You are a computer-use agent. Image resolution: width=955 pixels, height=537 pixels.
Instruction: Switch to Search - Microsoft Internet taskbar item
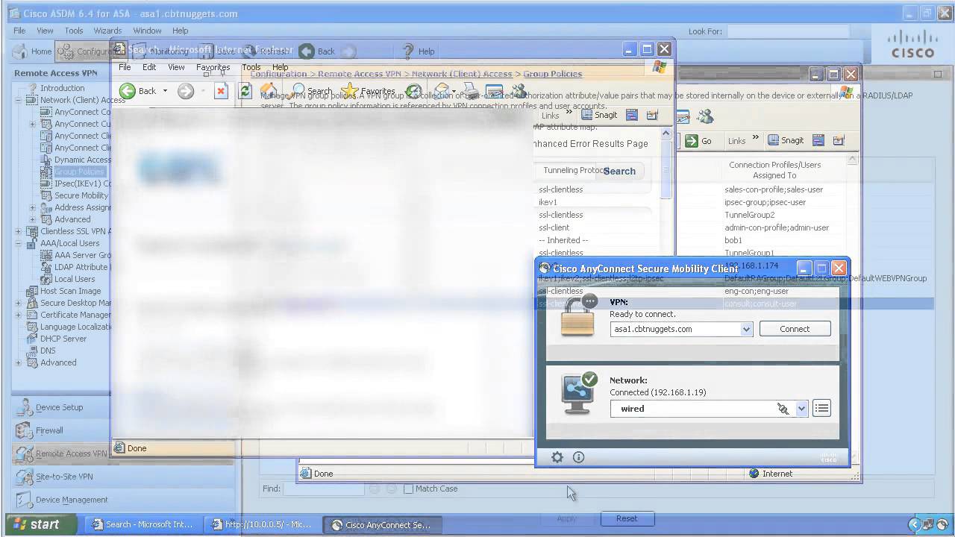[x=142, y=524]
